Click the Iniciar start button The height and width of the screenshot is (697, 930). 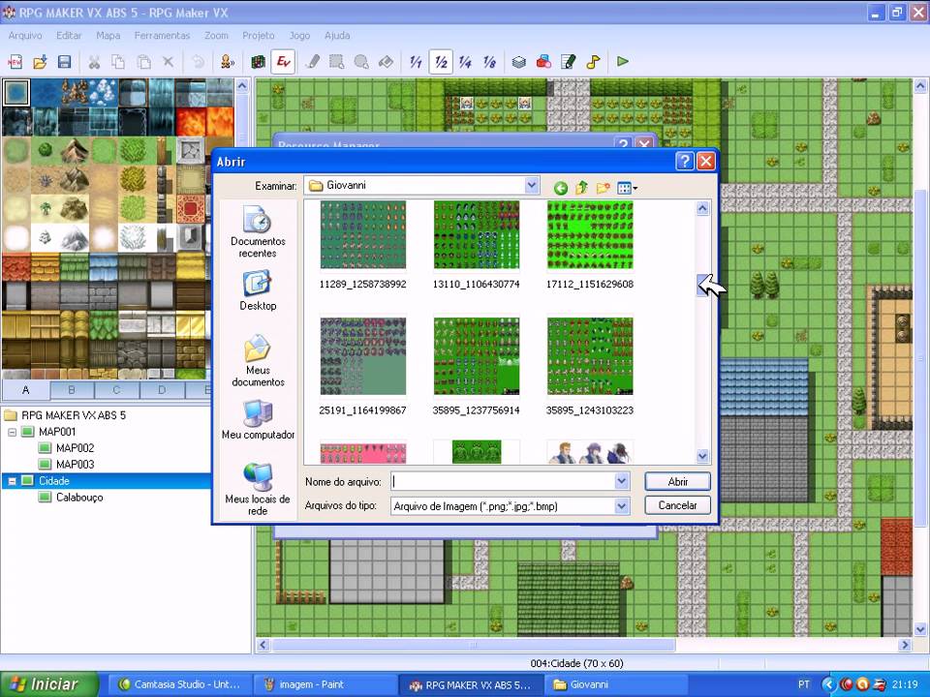[x=48, y=684]
